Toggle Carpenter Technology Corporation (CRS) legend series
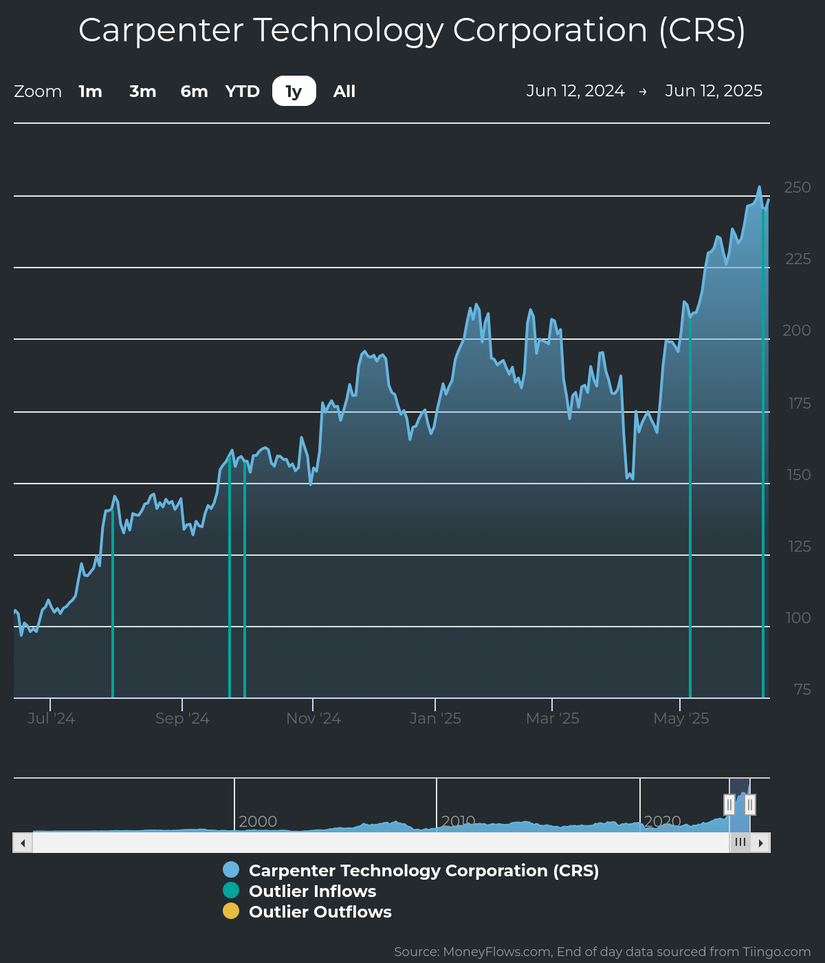This screenshot has height=963, width=825. [423, 870]
